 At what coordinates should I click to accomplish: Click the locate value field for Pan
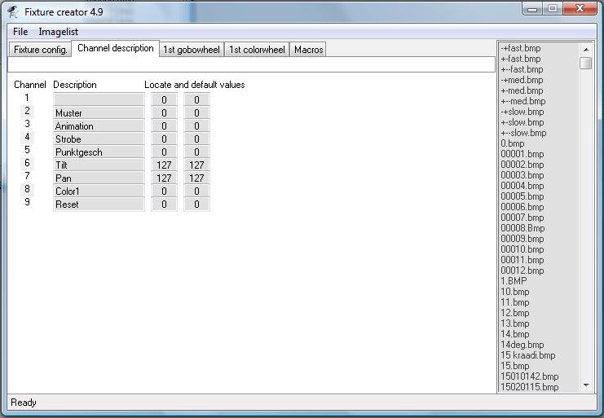tap(164, 178)
